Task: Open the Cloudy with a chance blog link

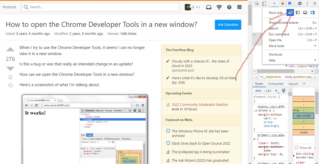Action: (201, 63)
